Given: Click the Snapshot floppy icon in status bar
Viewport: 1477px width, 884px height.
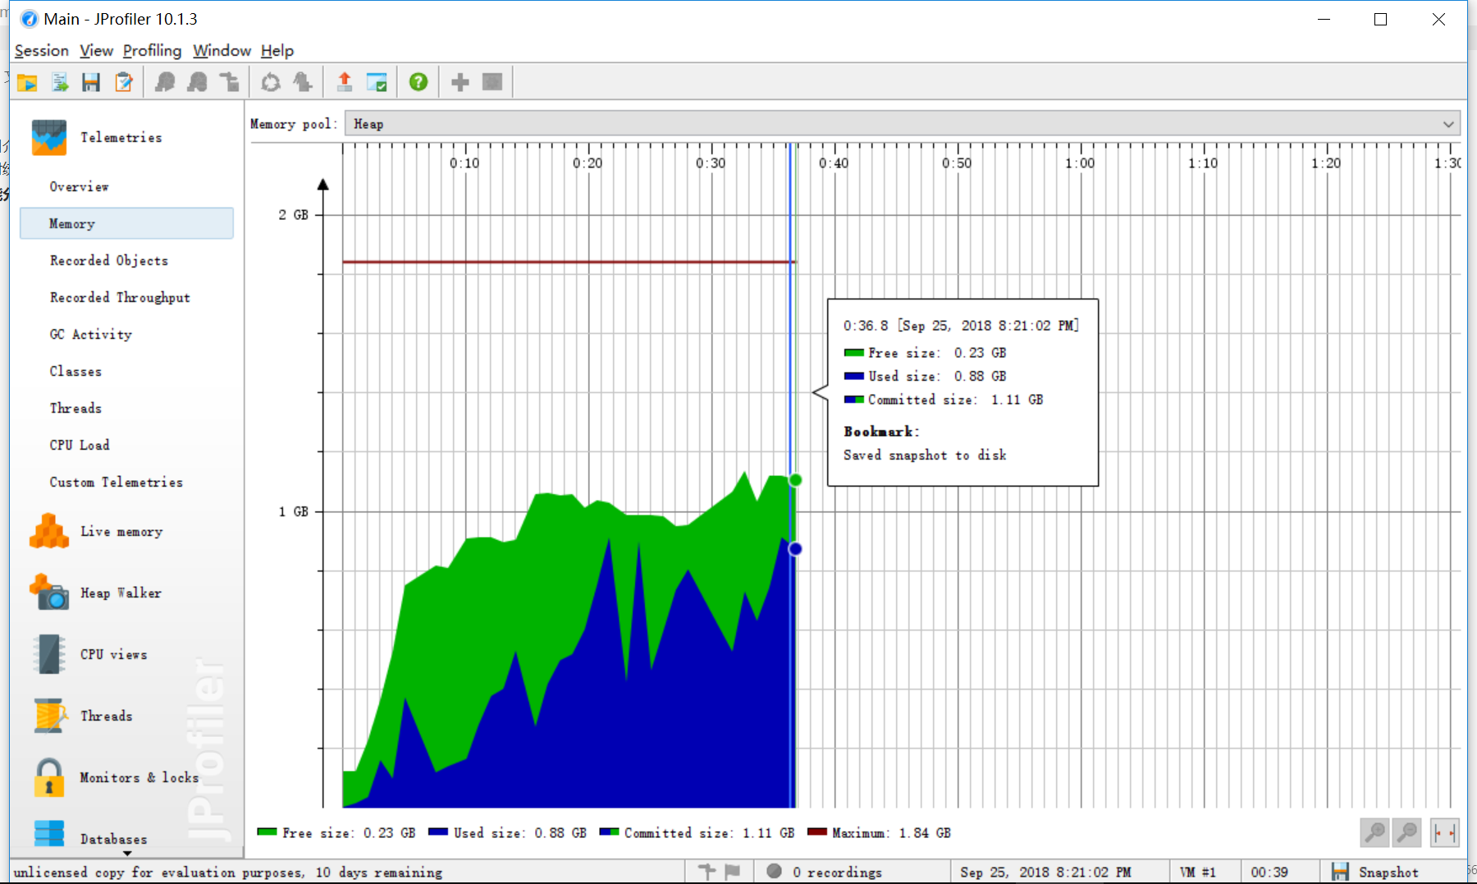Looking at the screenshot, I should [1340, 872].
